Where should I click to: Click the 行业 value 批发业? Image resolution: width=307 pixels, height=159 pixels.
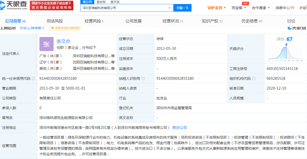162,98
